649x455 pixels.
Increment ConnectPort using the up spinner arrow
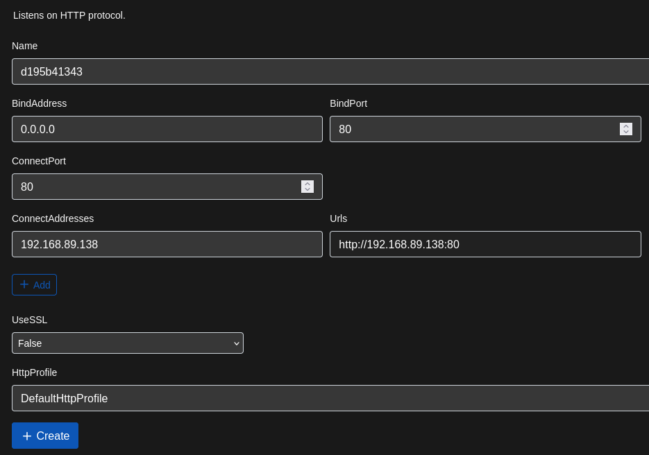[307, 184]
